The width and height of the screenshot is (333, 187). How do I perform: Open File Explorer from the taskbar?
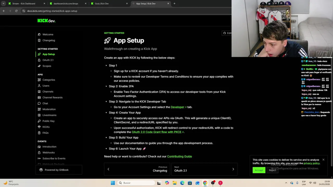[x=175, y=183]
